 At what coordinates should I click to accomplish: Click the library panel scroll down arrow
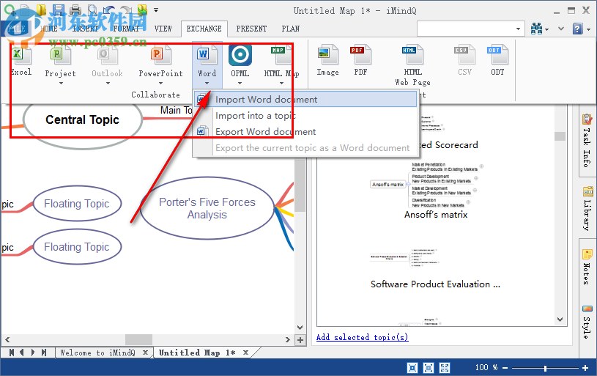(560, 320)
